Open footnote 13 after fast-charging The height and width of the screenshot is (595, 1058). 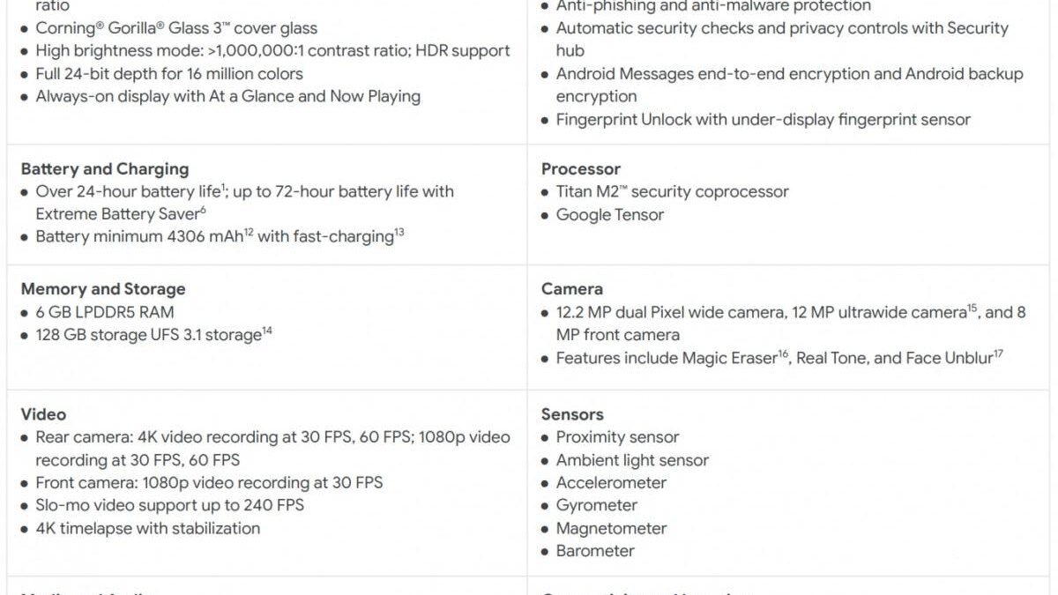(399, 232)
